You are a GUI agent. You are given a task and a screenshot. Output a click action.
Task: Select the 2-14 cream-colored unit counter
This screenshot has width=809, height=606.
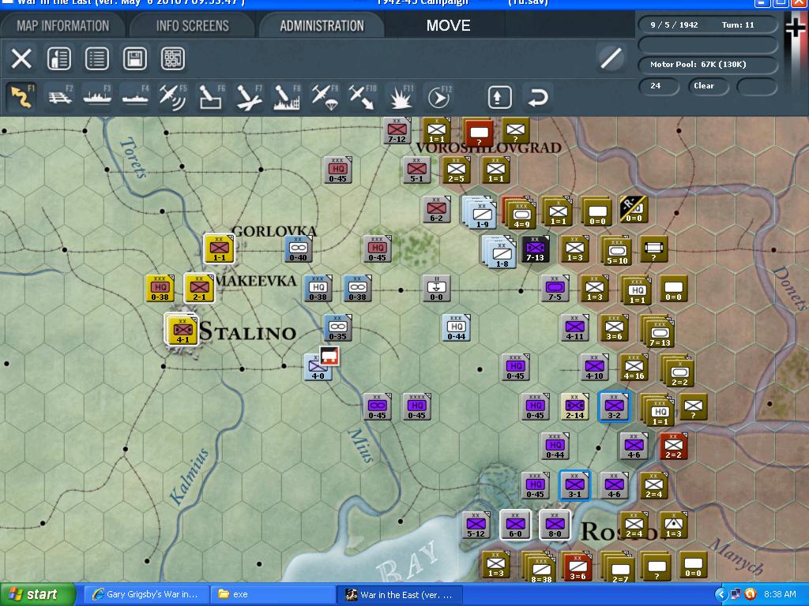coord(575,406)
